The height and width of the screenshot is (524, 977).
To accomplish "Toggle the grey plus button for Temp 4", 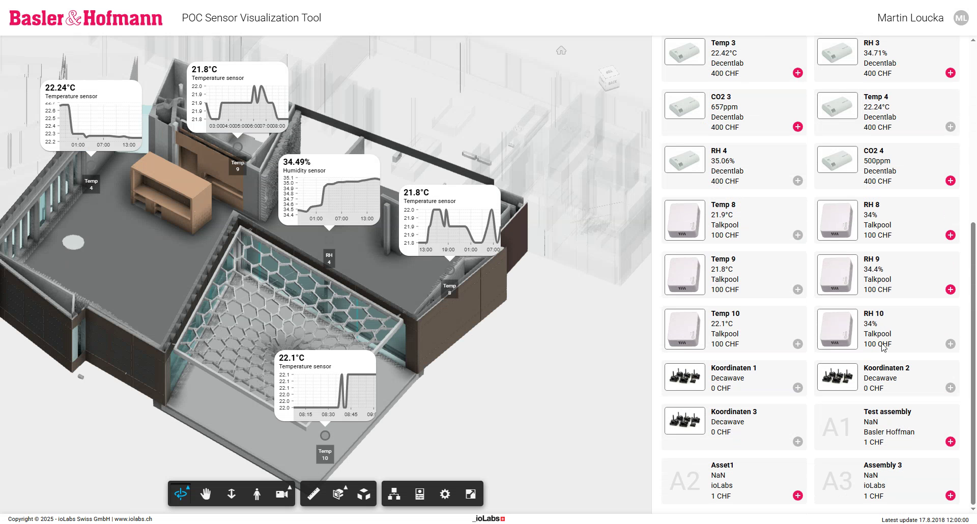I will (x=950, y=127).
